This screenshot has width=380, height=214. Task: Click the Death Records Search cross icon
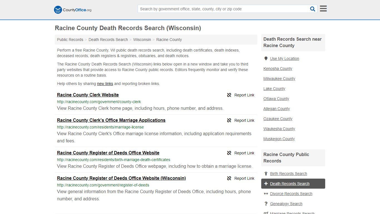click(266, 184)
